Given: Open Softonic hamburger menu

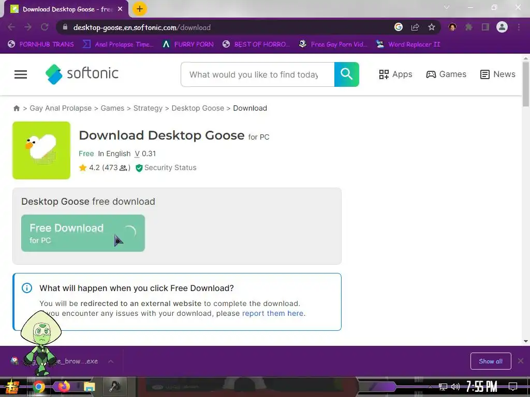Looking at the screenshot, I should (21, 74).
